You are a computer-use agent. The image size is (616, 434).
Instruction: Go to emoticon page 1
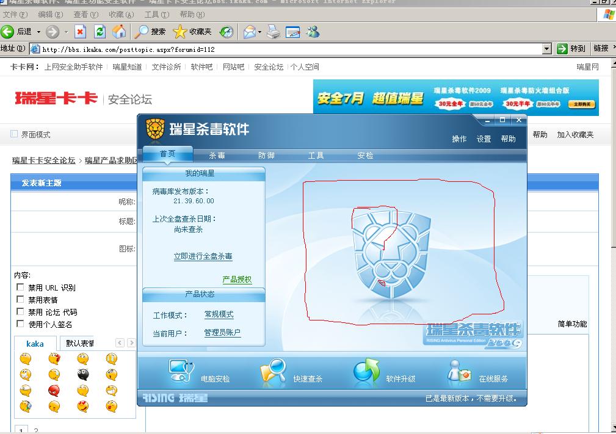[21, 430]
